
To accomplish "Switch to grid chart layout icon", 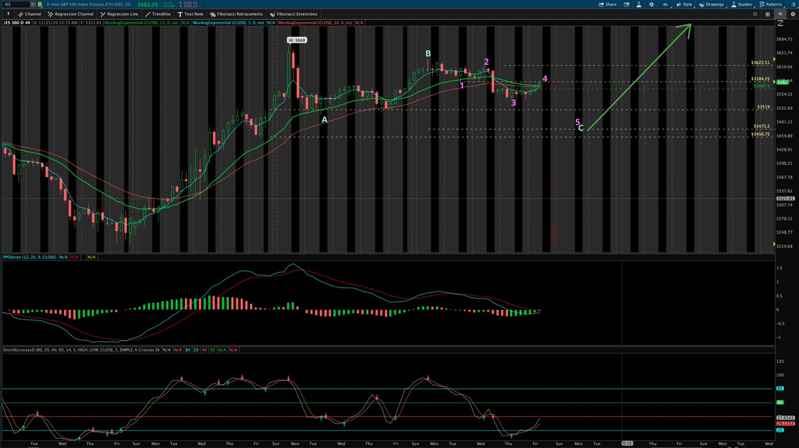I will [x=767, y=13].
